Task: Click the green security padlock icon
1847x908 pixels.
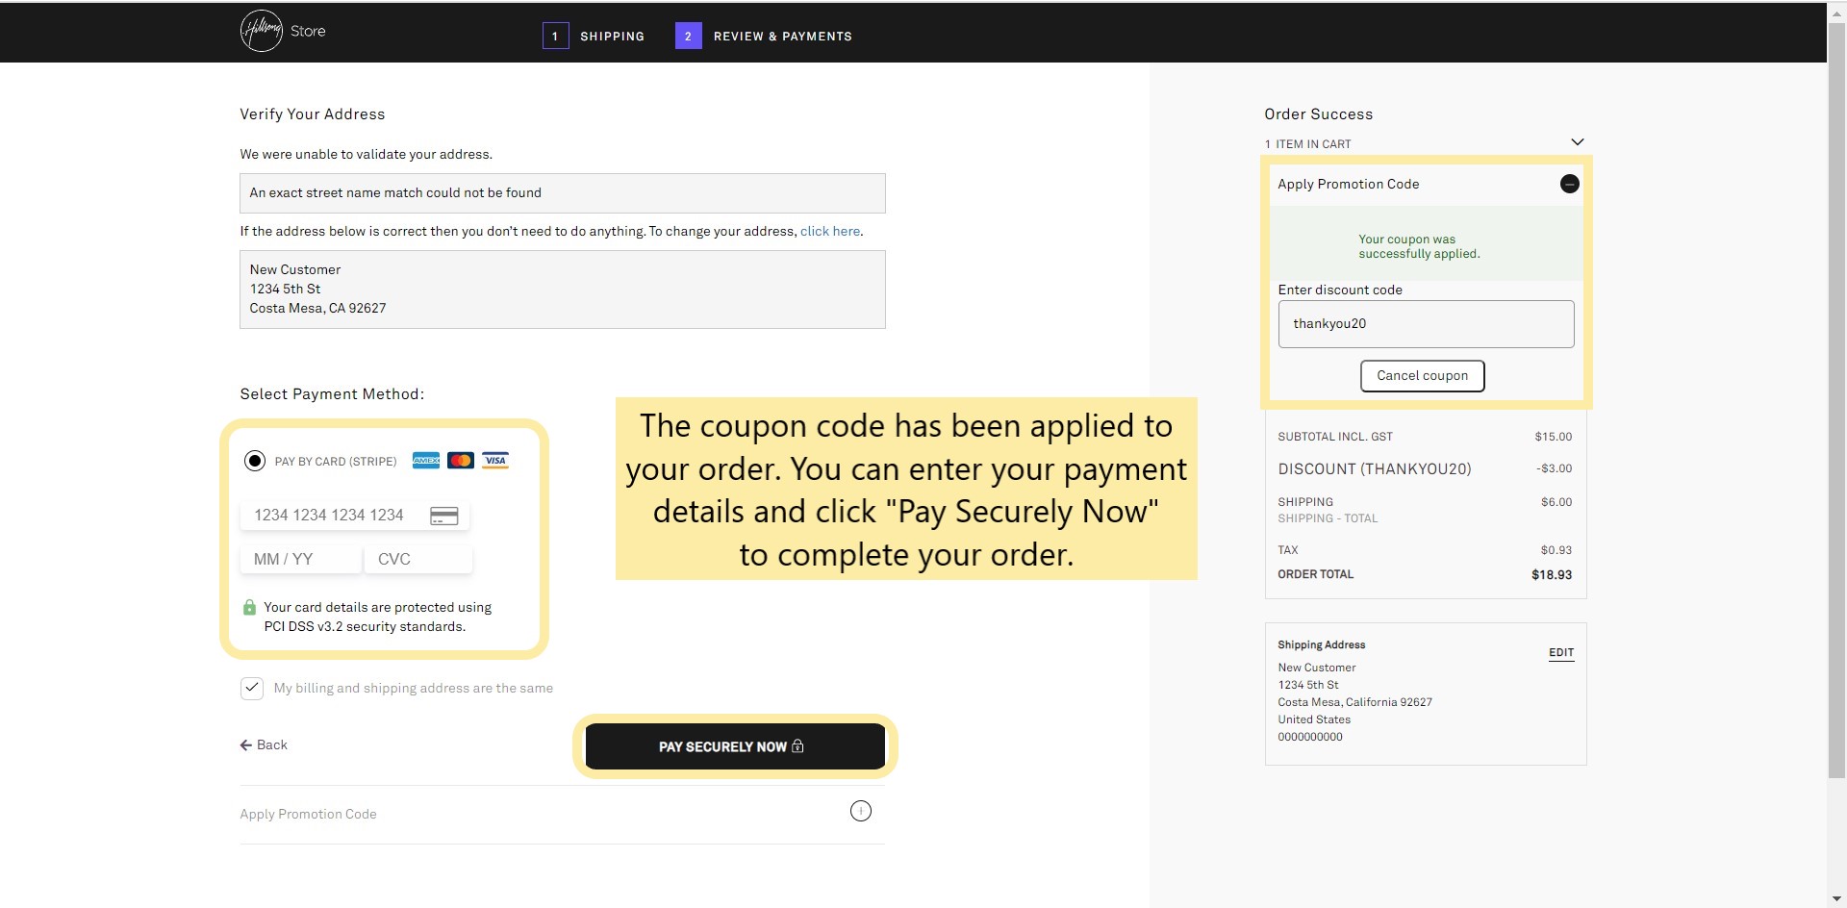Action: tap(250, 608)
